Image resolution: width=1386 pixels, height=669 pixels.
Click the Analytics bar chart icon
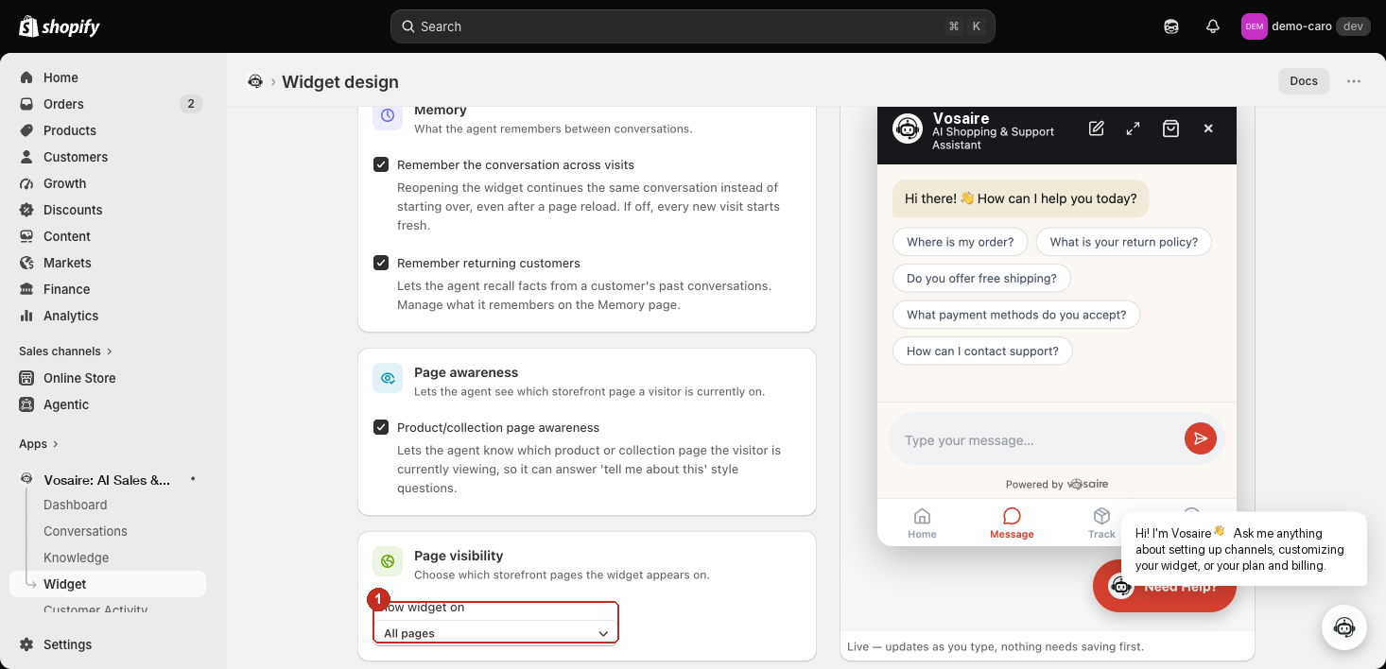26,316
